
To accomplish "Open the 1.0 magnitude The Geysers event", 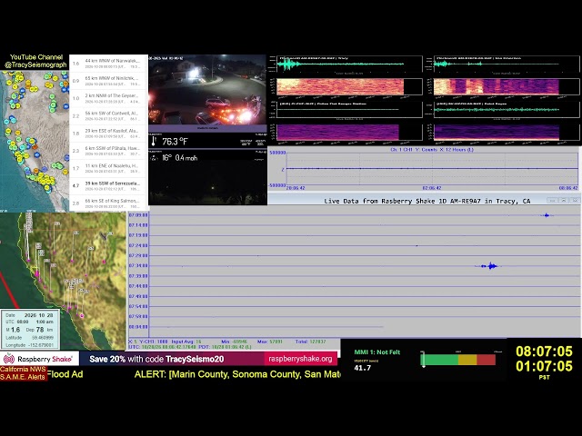I will pyautogui.click(x=109, y=98).
